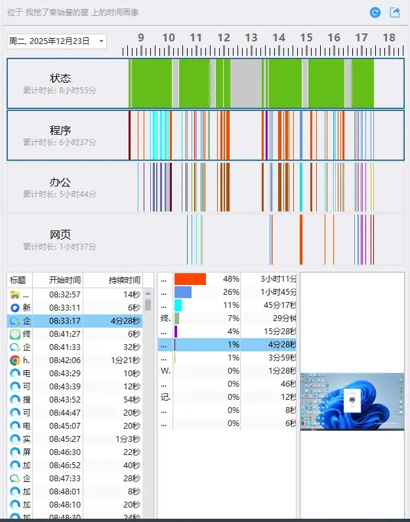
Task: Click the Chrome icon in 08:42:06 row
Action: [x=14, y=360]
